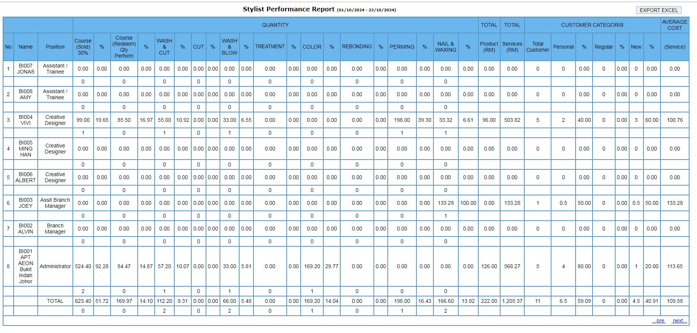This screenshot has width=697, height=333.
Task: Click the TOTAL row label
Action: [55, 301]
